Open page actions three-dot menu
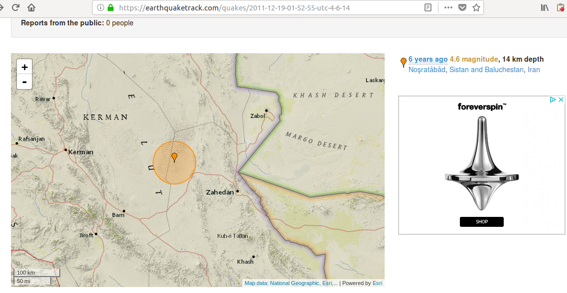 448,7
